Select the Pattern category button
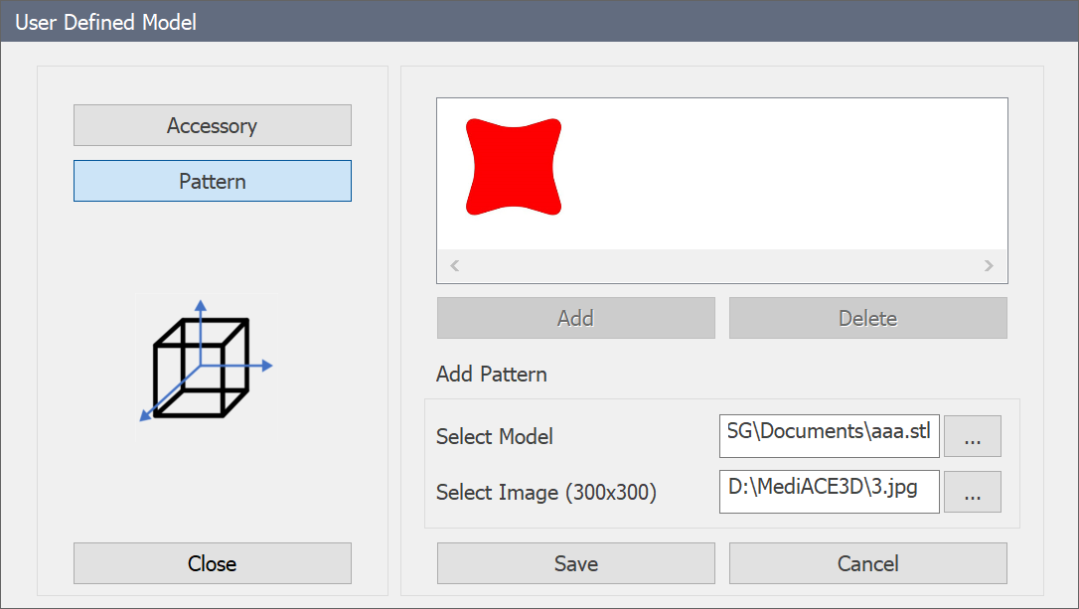The height and width of the screenshot is (609, 1079). click(212, 181)
